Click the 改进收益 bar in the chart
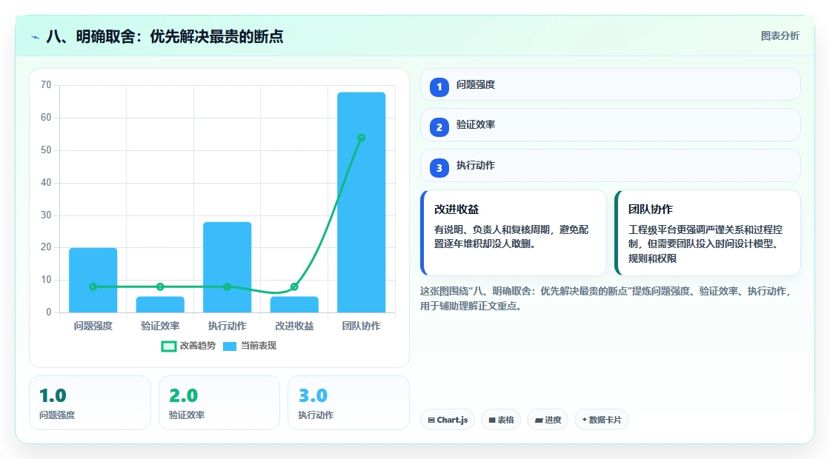Image resolution: width=830 pixels, height=459 pixels. (294, 304)
